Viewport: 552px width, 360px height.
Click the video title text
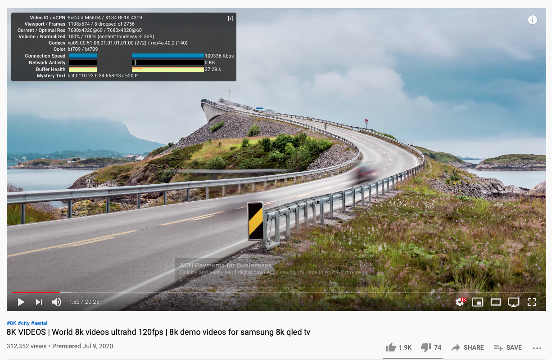click(158, 333)
